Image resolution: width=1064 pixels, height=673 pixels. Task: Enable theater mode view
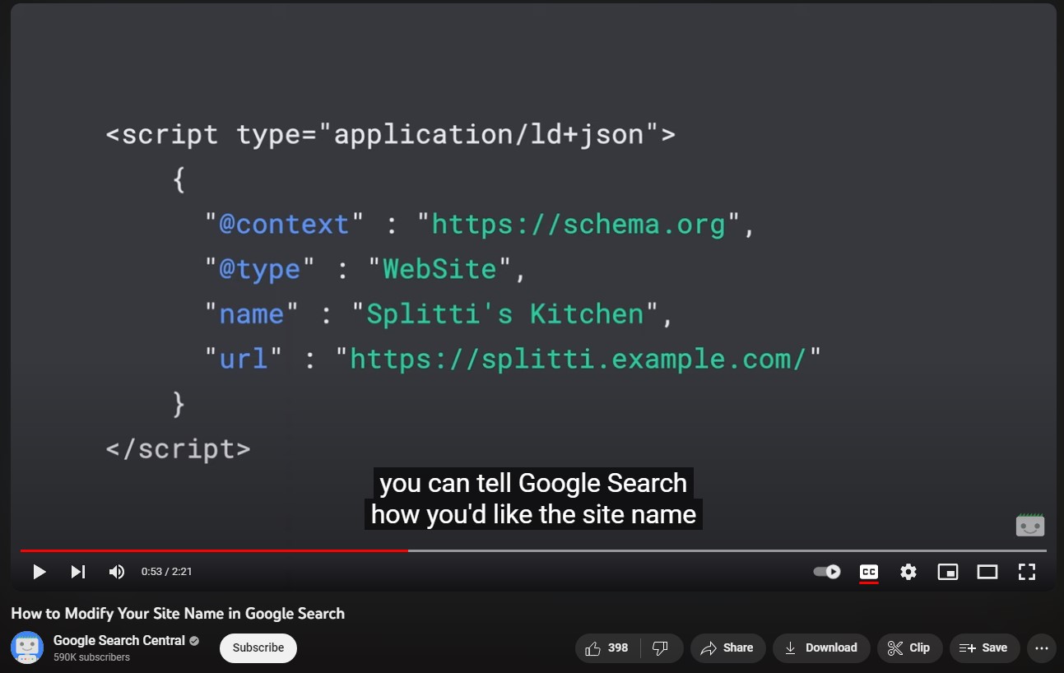coord(987,572)
